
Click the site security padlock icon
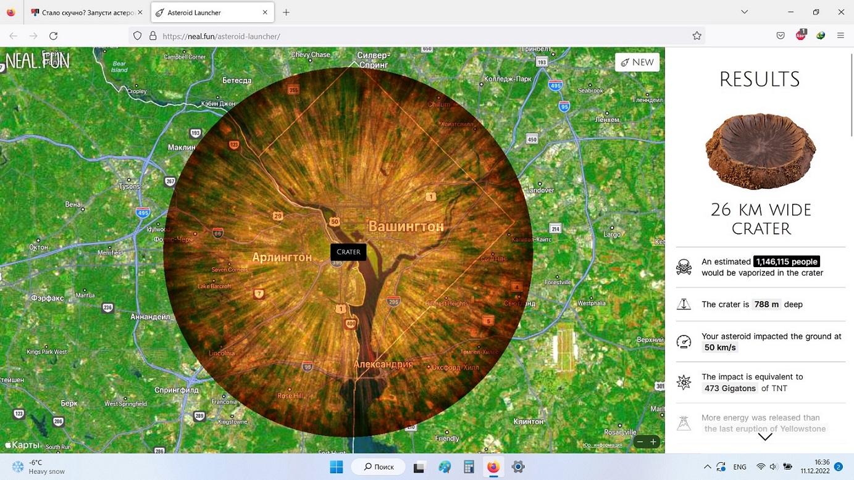(153, 36)
